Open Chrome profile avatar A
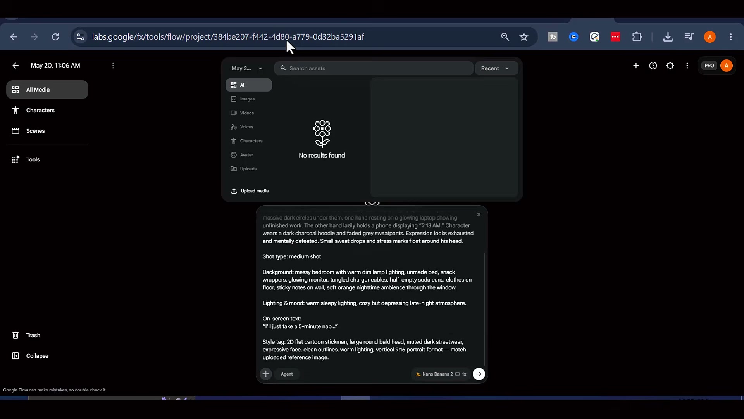This screenshot has height=419, width=744. tap(710, 37)
